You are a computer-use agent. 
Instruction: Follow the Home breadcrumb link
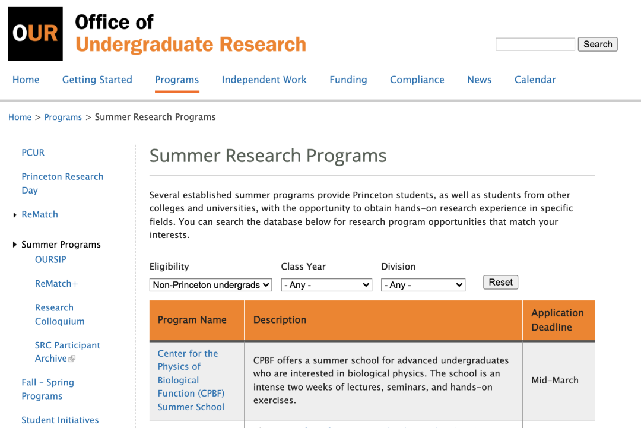click(x=20, y=118)
